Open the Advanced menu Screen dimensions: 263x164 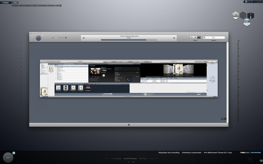43,5
